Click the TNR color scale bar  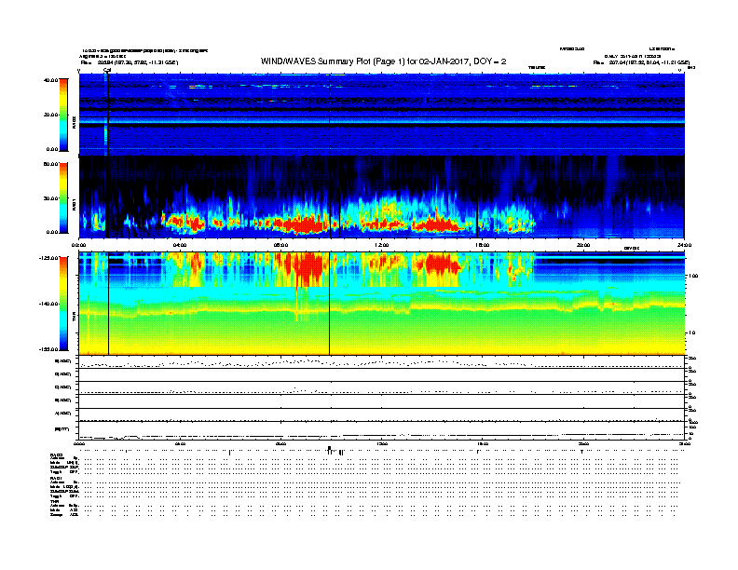pos(63,304)
